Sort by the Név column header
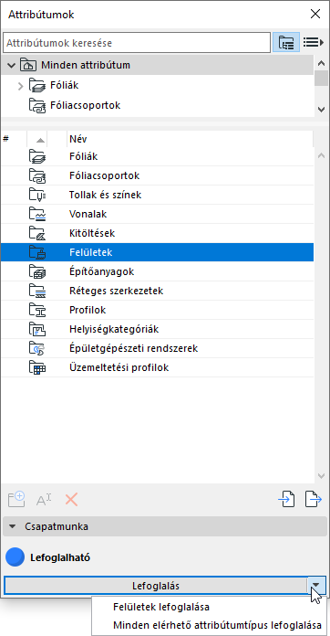 191,139
